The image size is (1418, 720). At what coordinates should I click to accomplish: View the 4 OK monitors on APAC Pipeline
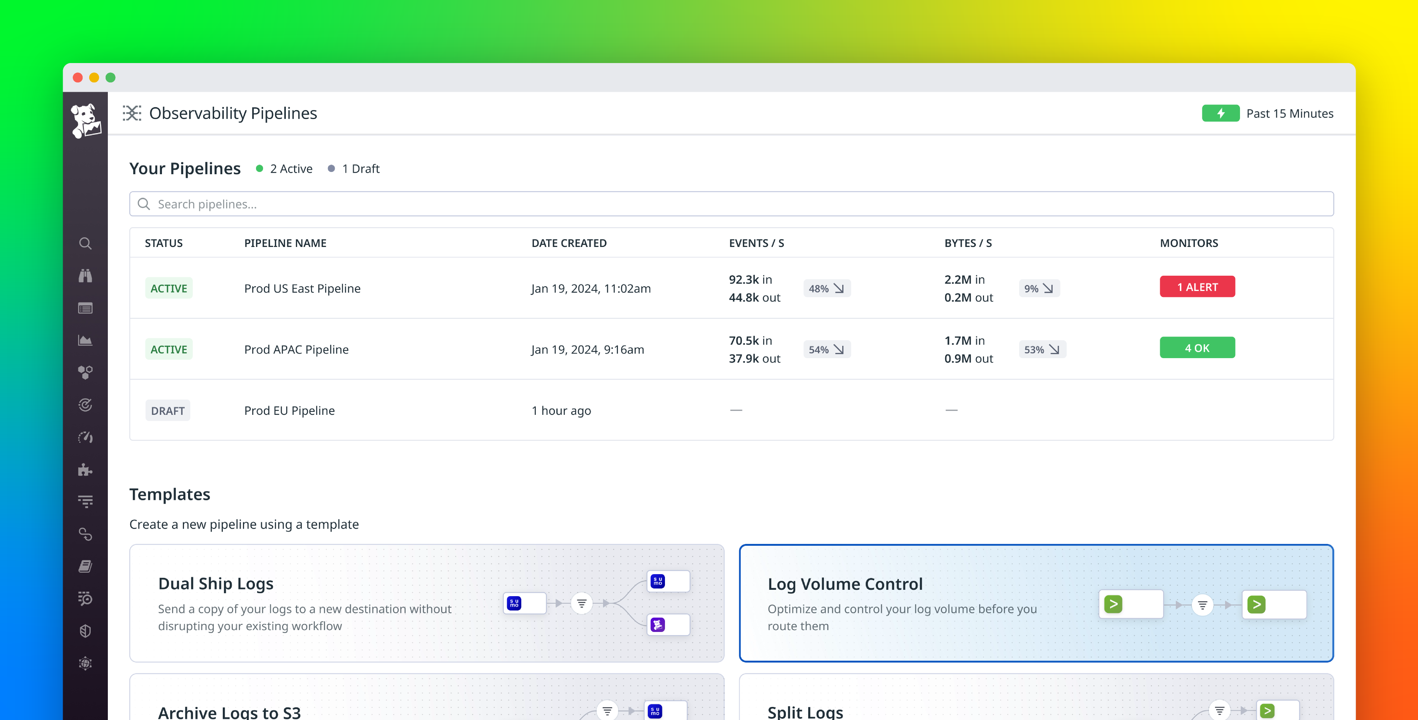point(1198,347)
